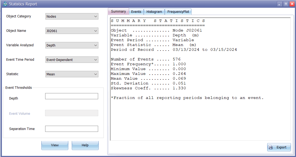Minimize the Statistics Report window

pos(279,4)
